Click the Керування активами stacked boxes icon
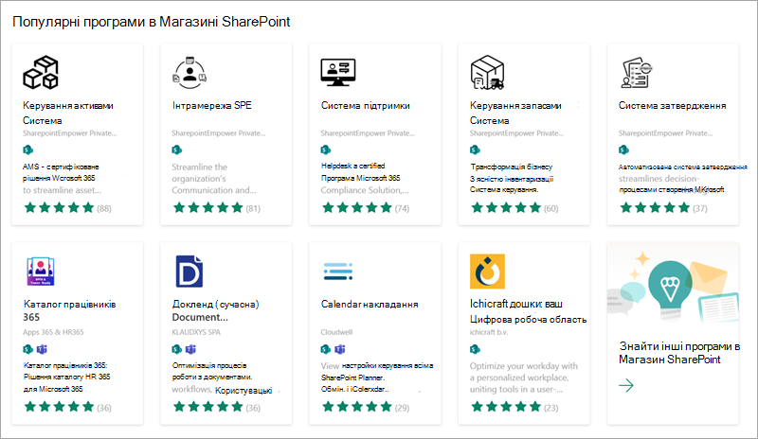The image size is (758, 439). coord(41,73)
